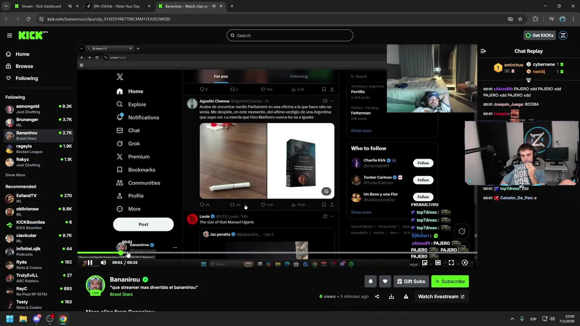
Task: Open Brunenger channel in sidebar
Action: pos(39,122)
